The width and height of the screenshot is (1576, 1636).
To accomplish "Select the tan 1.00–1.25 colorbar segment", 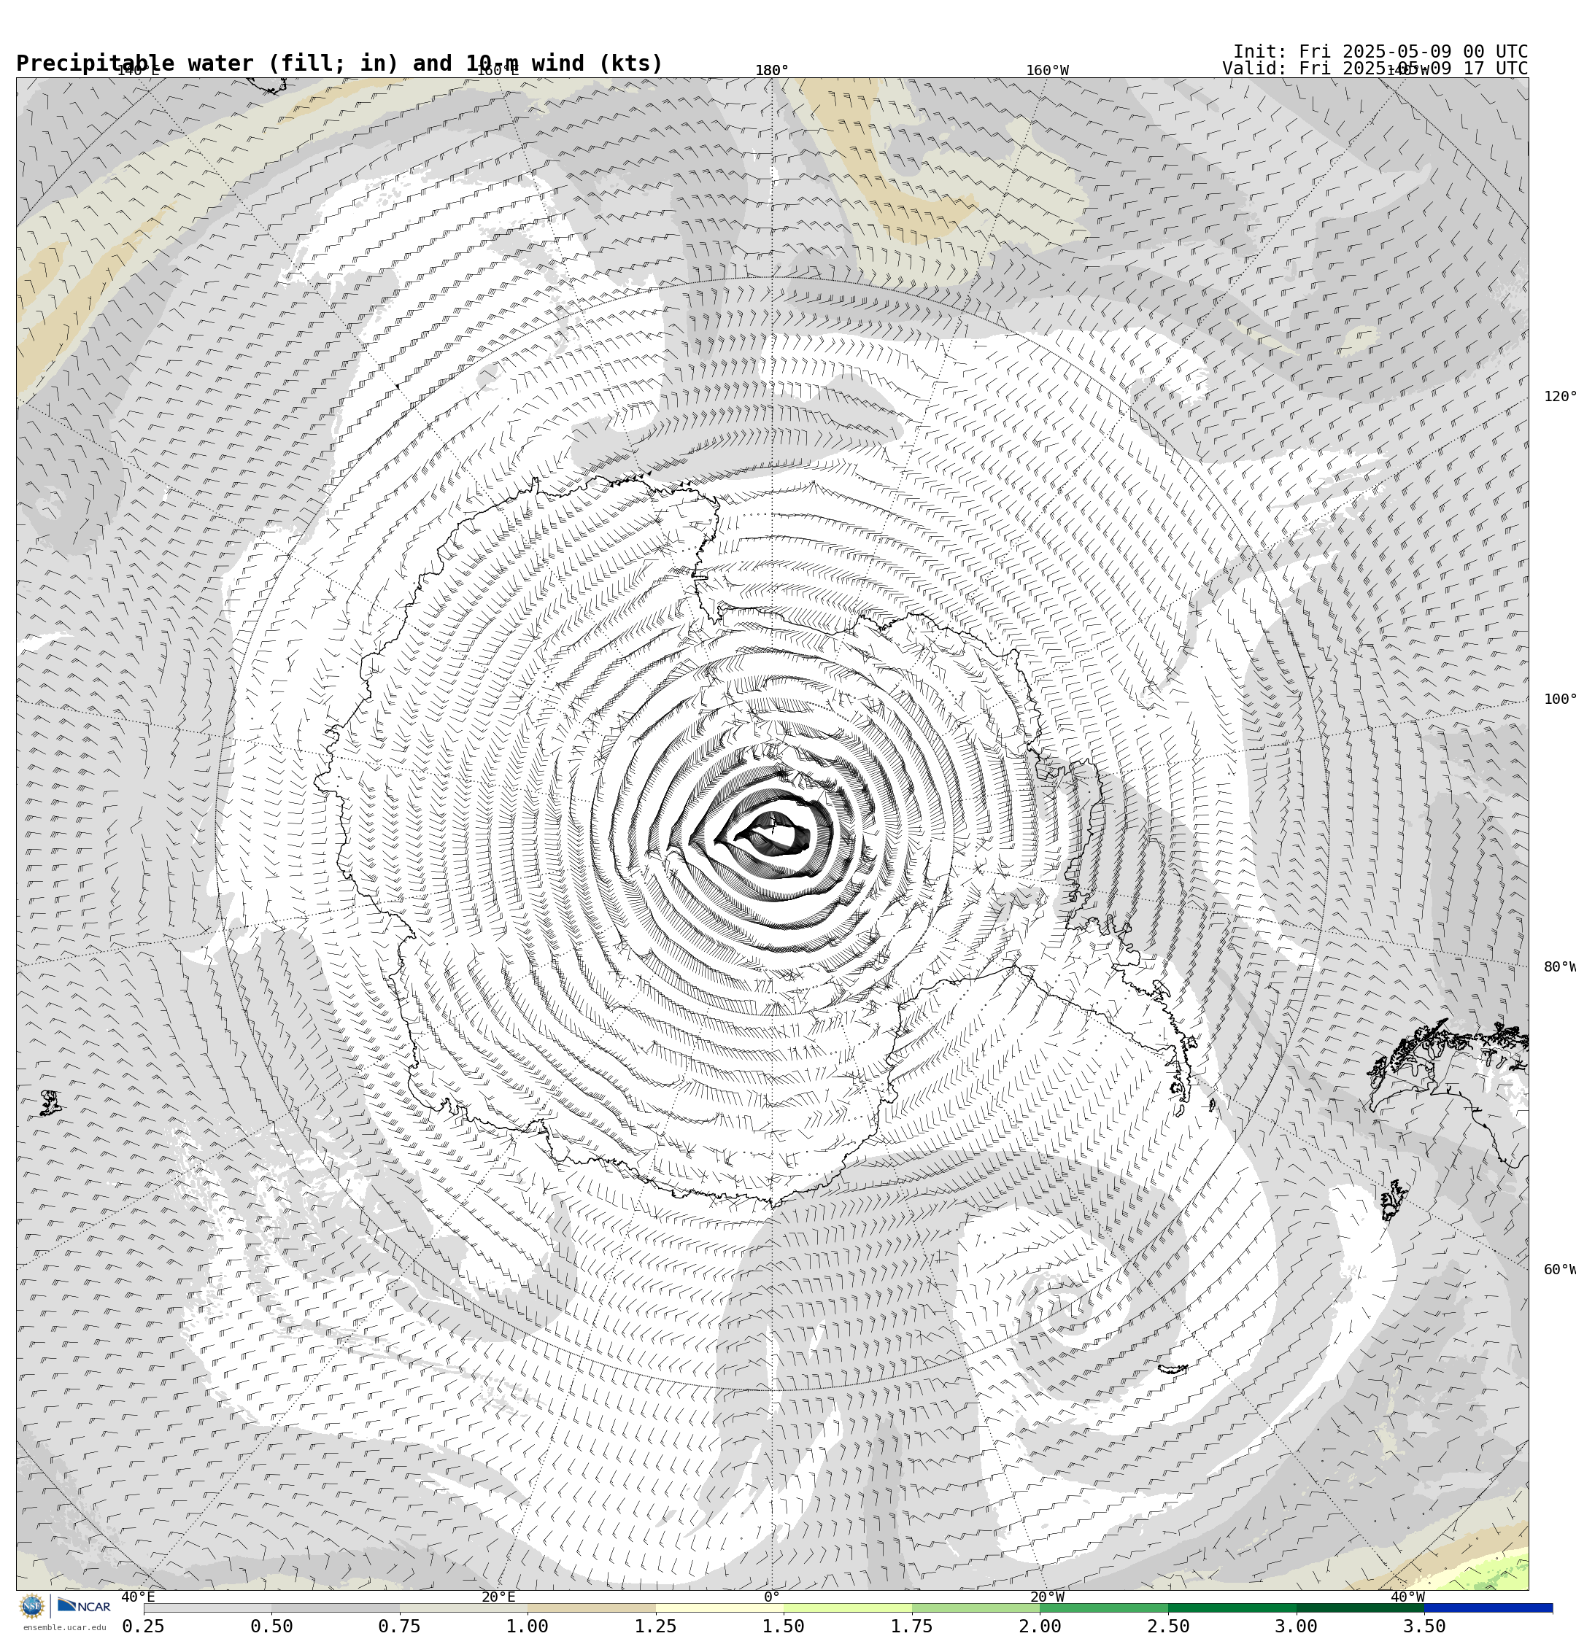I will point(591,1608).
